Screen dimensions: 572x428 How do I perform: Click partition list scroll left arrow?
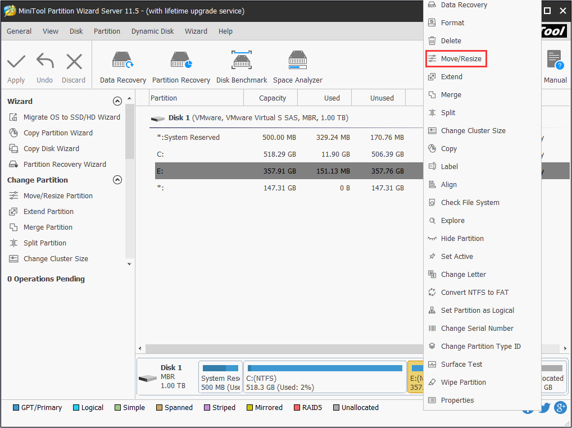click(140, 348)
